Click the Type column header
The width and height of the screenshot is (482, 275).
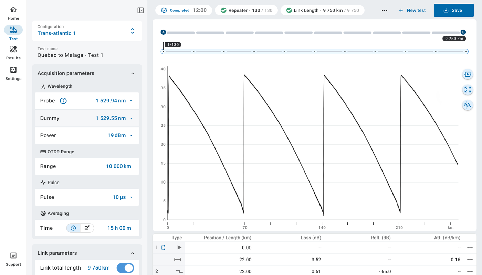(177, 238)
